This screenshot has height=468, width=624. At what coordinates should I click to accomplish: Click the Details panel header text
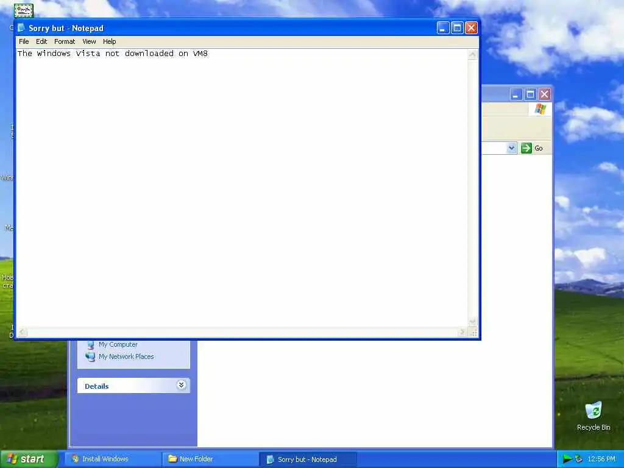click(97, 386)
